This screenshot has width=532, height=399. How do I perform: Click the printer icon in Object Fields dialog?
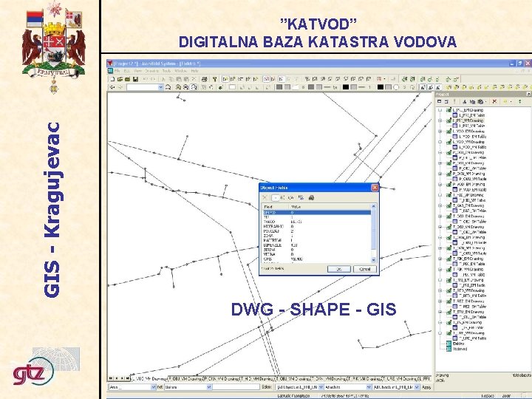point(311,197)
